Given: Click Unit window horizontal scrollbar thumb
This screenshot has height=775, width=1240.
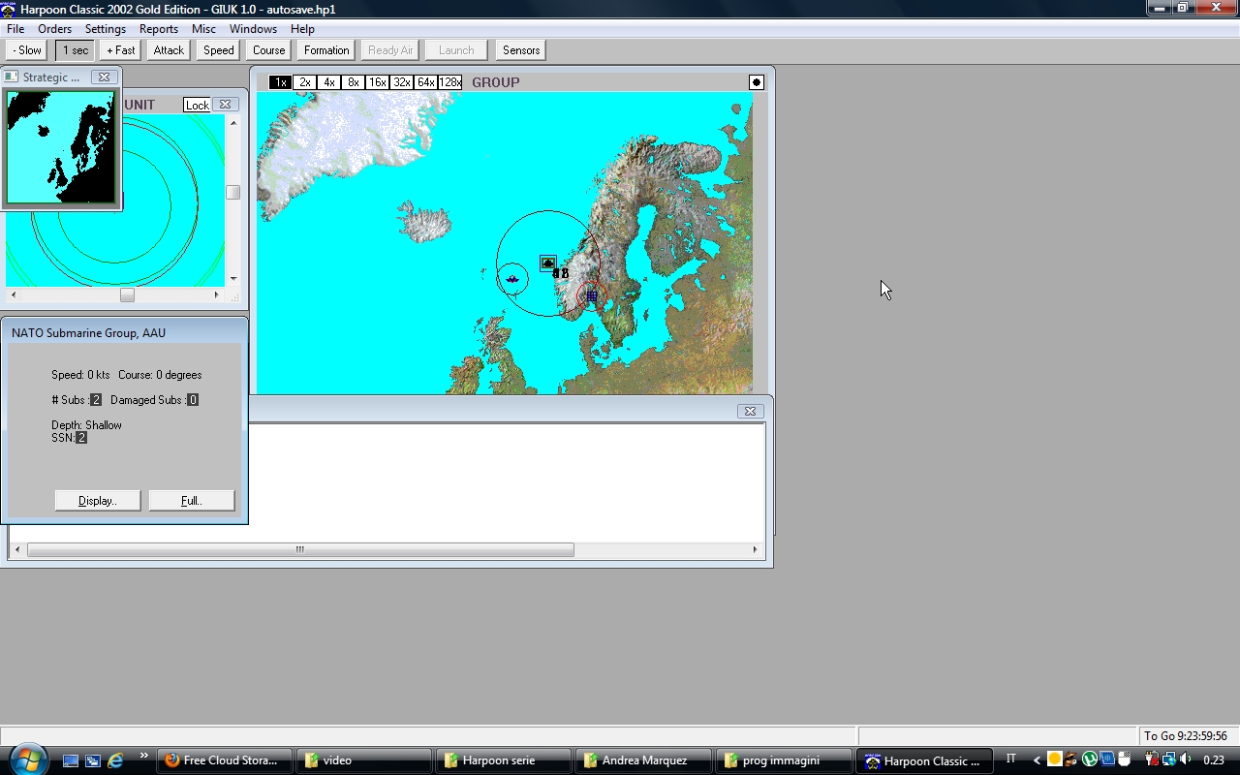Looking at the screenshot, I should pos(127,294).
